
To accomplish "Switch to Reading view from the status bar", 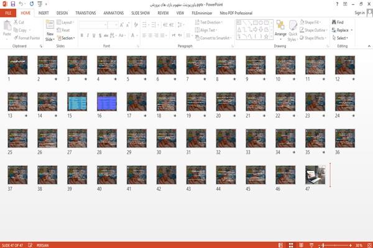I will coord(301,245).
